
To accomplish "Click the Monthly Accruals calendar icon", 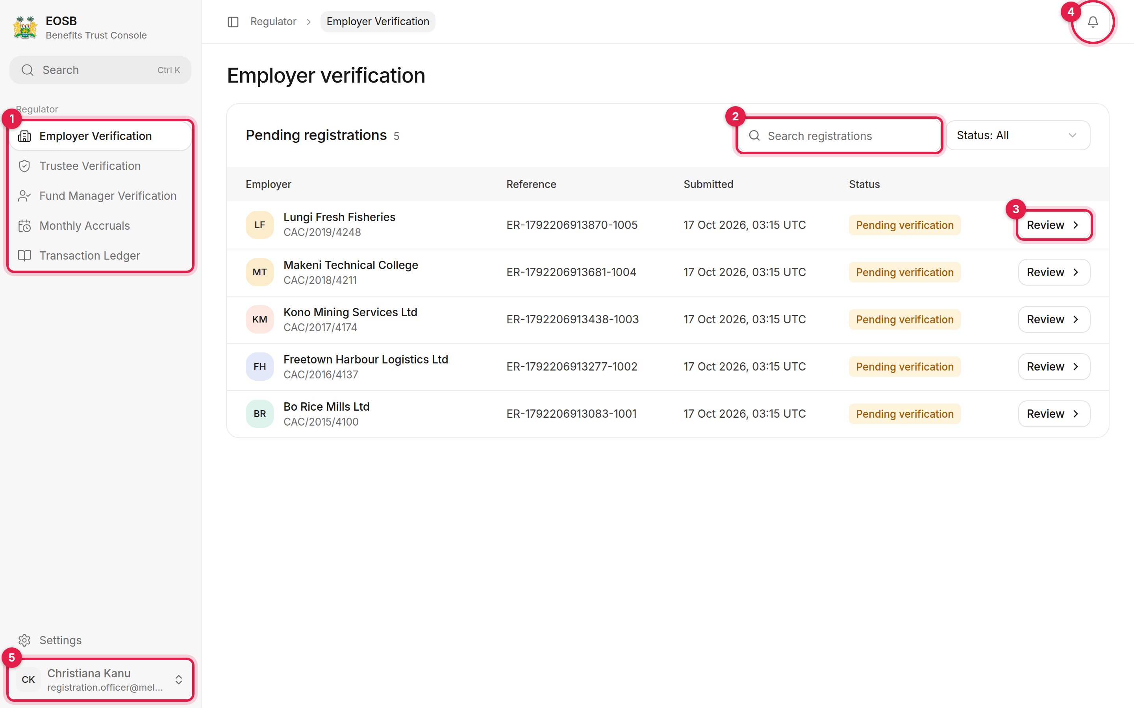I will 24,226.
